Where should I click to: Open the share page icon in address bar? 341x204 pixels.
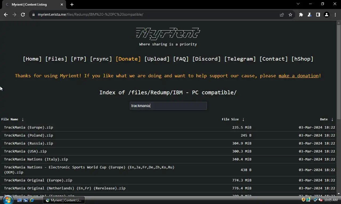click(282, 15)
